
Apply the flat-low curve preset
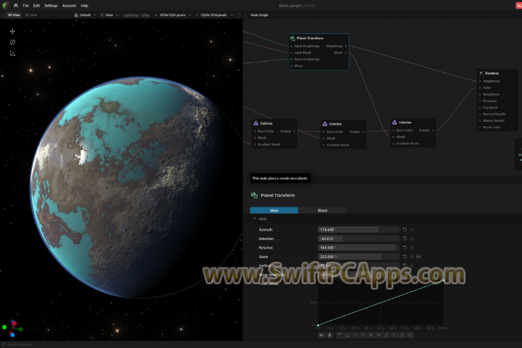(x=347, y=336)
